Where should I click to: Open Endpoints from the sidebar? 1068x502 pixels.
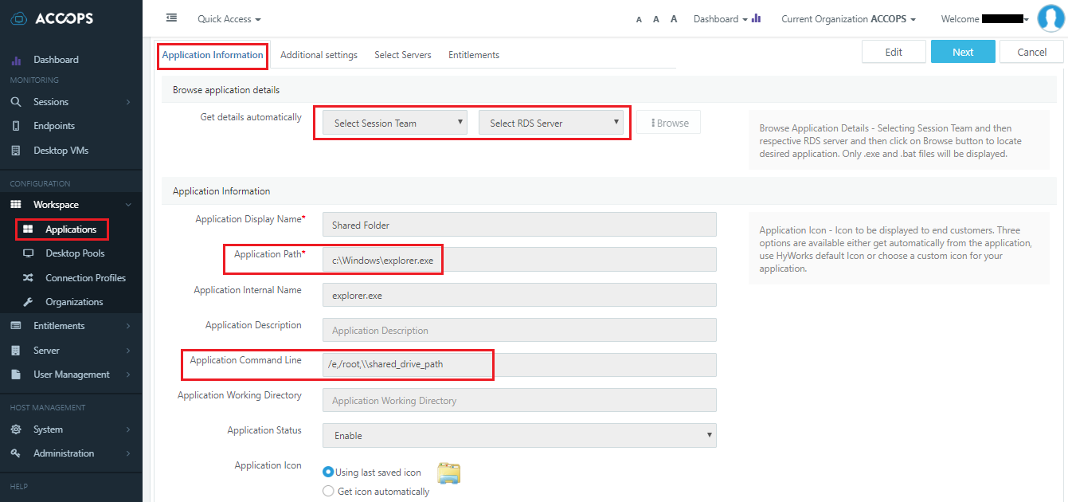click(x=53, y=126)
